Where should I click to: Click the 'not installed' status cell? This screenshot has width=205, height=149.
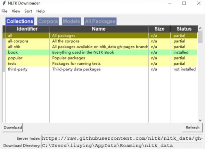(184, 69)
